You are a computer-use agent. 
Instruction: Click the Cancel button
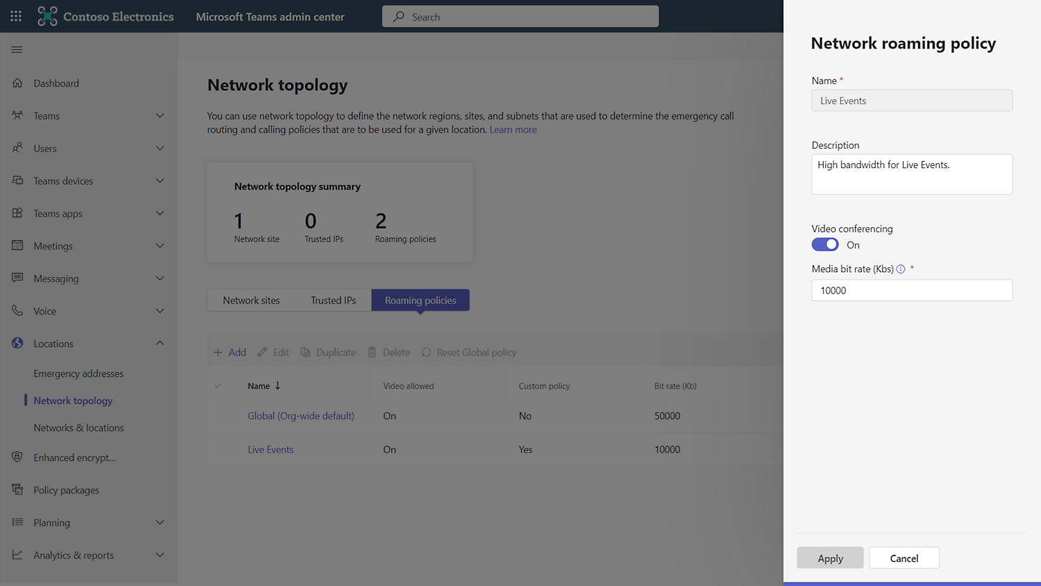pos(904,558)
